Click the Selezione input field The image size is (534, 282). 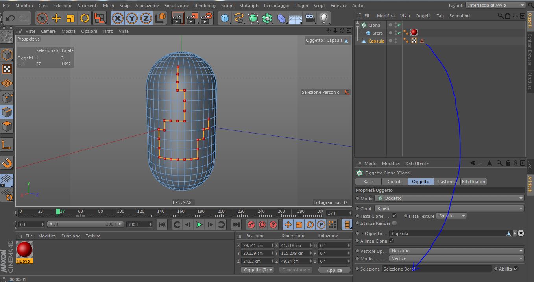click(436, 269)
